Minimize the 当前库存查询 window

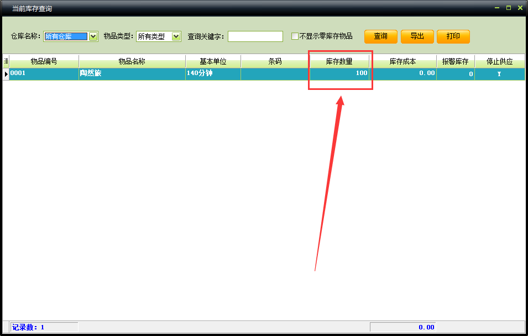click(x=497, y=8)
